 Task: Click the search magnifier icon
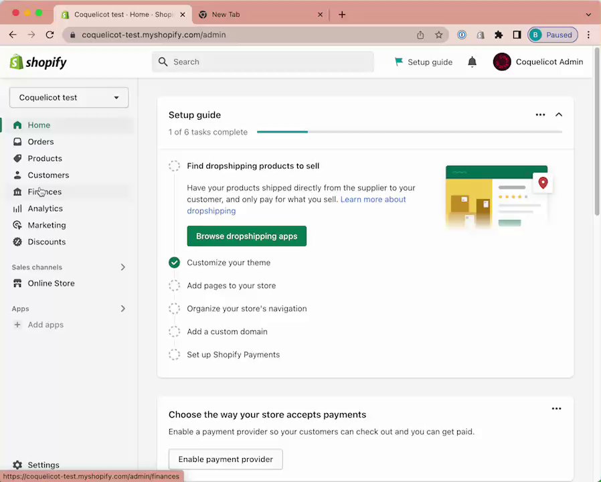point(163,62)
